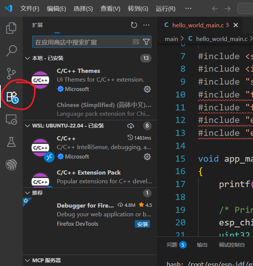Install local extensions into WSL cloud icon
253x266 pixels.
pos(131,126)
